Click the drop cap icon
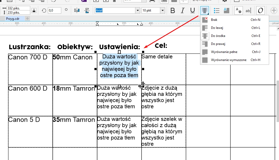The height and width of the screenshot is (160, 279). [226, 11]
